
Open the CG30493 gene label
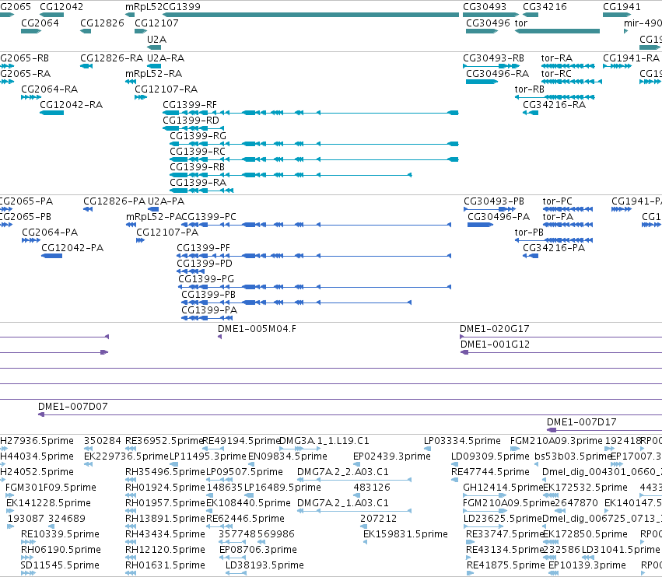point(485,7)
